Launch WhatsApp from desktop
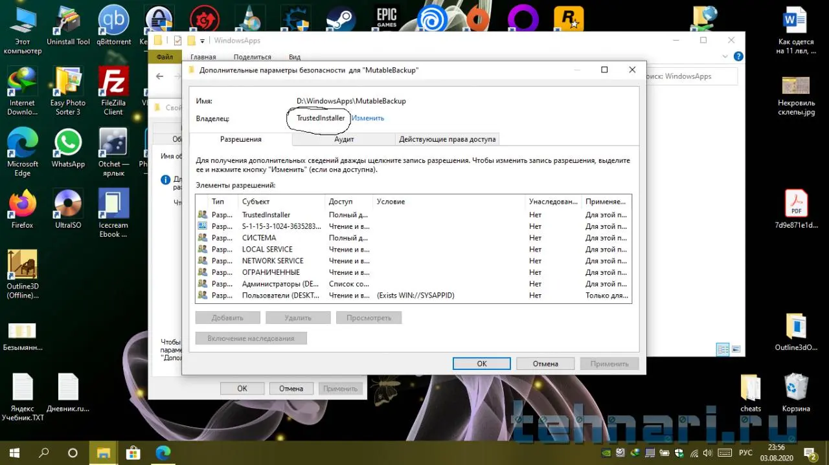The height and width of the screenshot is (465, 829). 68,148
